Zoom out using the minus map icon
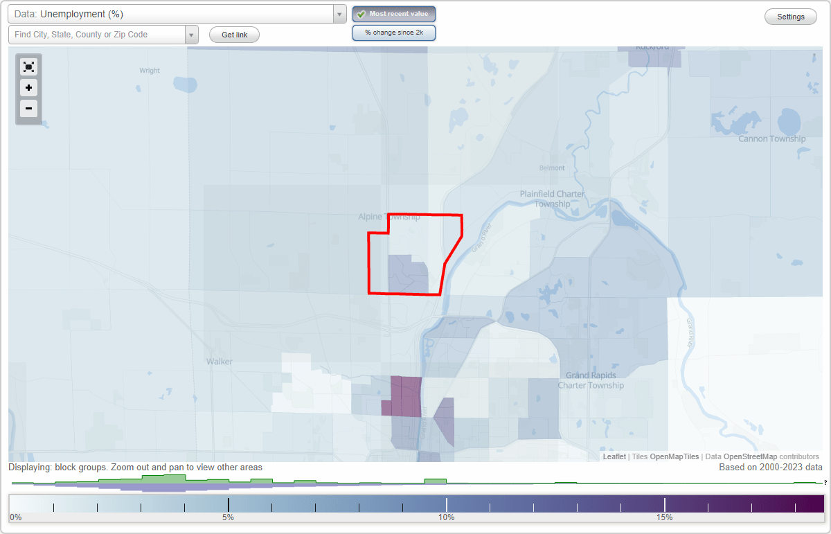Screen dimensions: 831x534 tap(28, 109)
